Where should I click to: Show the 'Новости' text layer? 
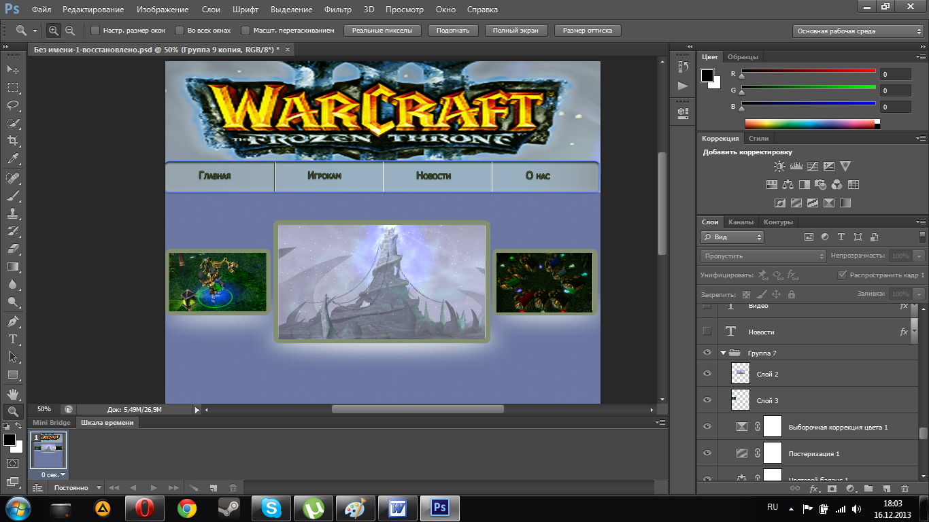click(x=707, y=332)
